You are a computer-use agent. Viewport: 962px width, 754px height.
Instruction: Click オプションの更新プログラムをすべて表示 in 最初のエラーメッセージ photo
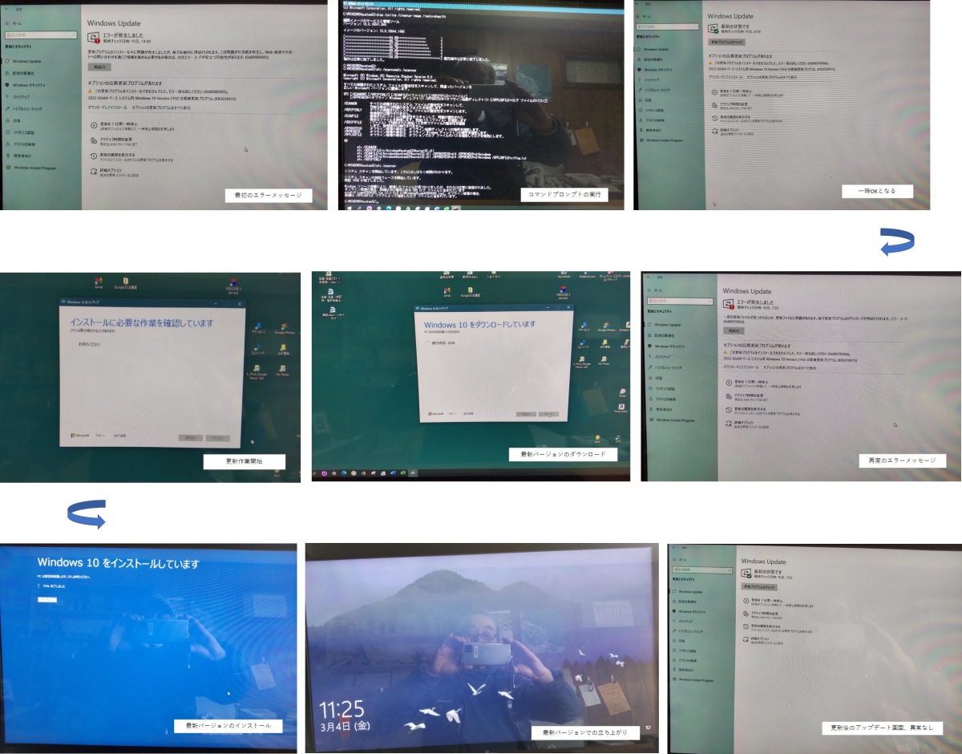pyautogui.click(x=162, y=107)
